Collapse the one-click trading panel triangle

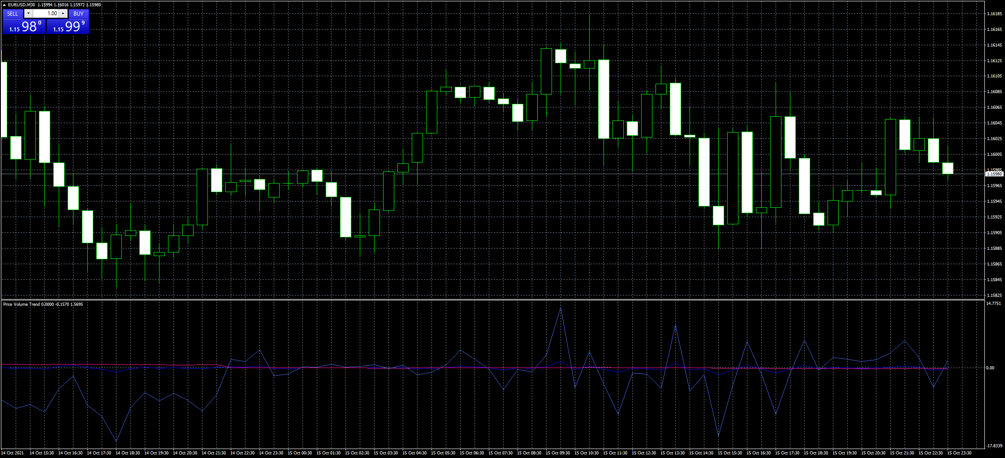click(x=4, y=4)
